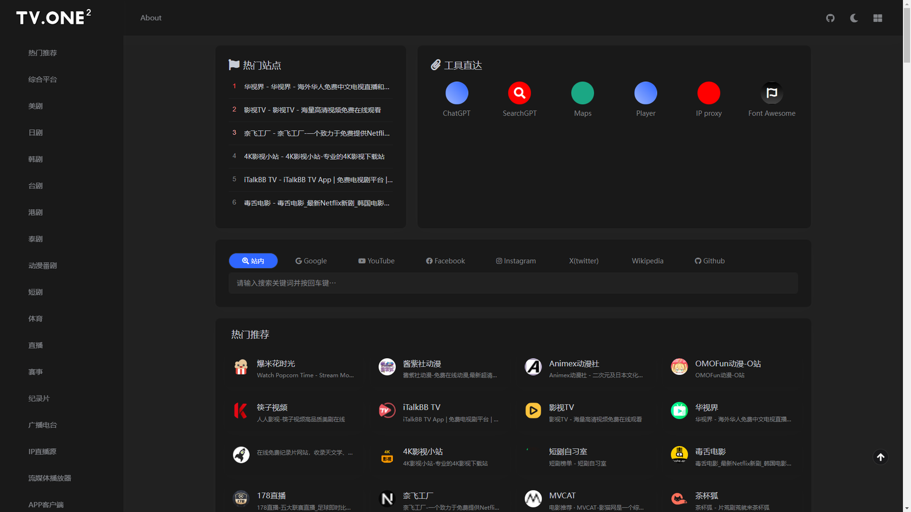Open the 奈飞工厂 N icon card
The image size is (911, 512).
pyautogui.click(x=387, y=499)
